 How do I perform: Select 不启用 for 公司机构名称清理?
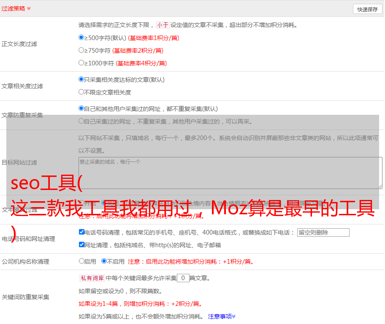[104, 261]
